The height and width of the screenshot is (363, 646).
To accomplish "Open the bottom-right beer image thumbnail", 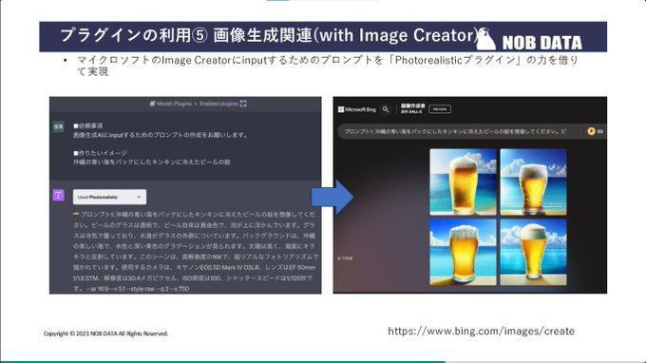I will [533, 252].
